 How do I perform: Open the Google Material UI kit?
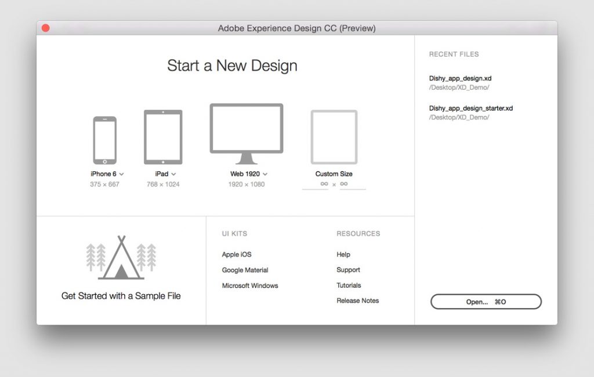pos(244,270)
